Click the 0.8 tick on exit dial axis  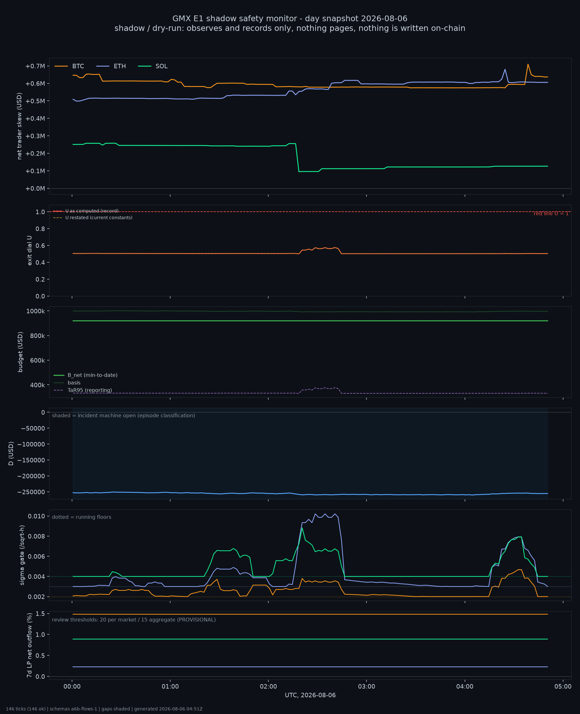(x=40, y=229)
